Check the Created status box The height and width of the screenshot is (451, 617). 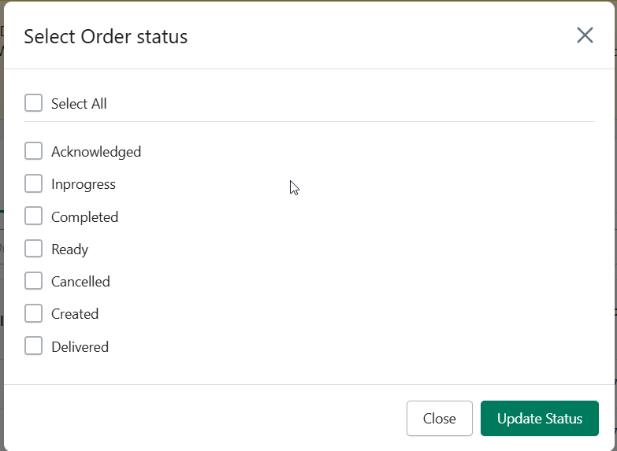click(x=33, y=313)
